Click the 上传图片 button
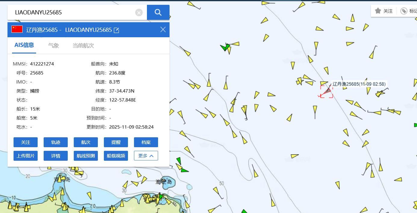 pos(26,156)
